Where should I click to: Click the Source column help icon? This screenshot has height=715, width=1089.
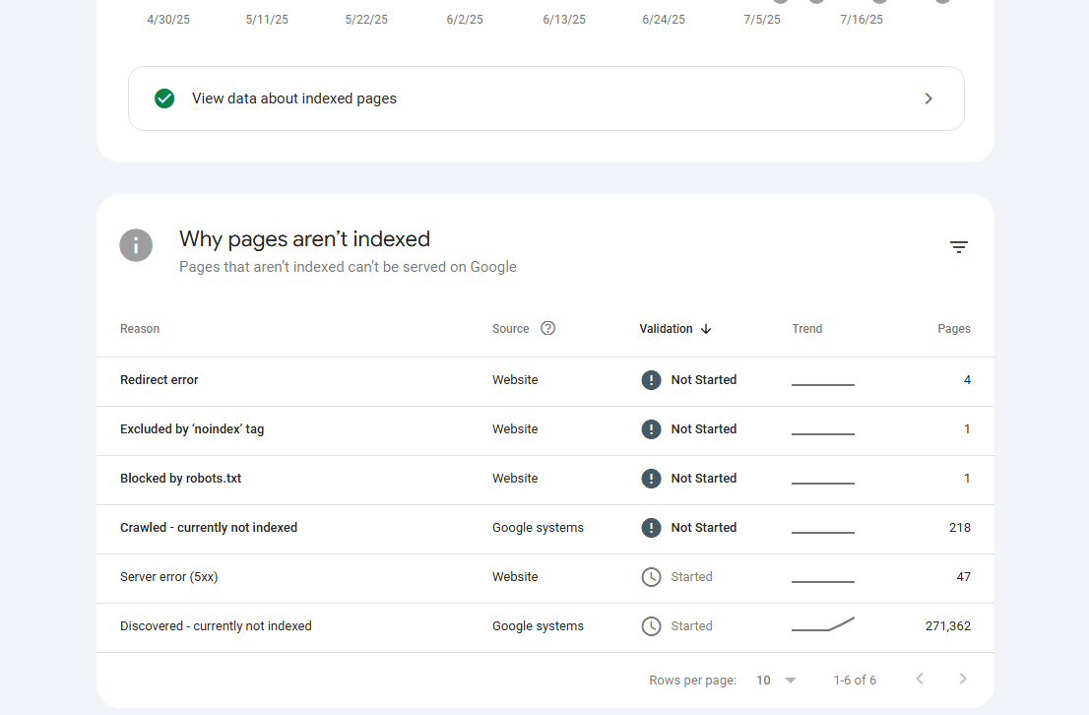point(548,329)
